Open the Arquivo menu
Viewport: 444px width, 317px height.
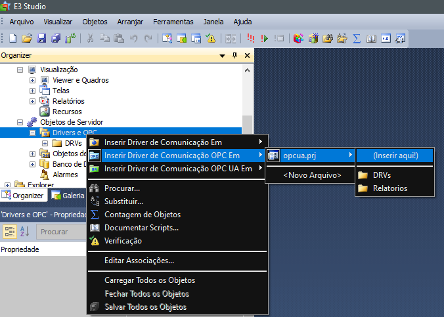[x=22, y=22]
